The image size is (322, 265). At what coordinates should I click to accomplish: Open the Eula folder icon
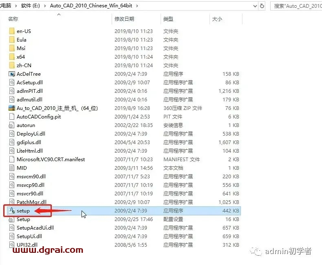12,40
